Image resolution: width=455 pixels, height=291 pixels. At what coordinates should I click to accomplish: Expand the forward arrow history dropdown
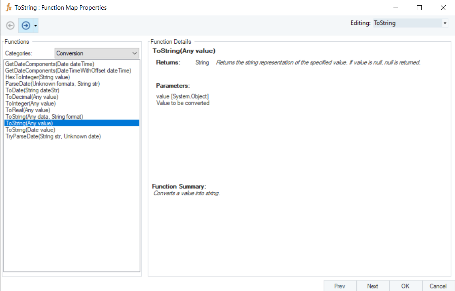click(36, 25)
